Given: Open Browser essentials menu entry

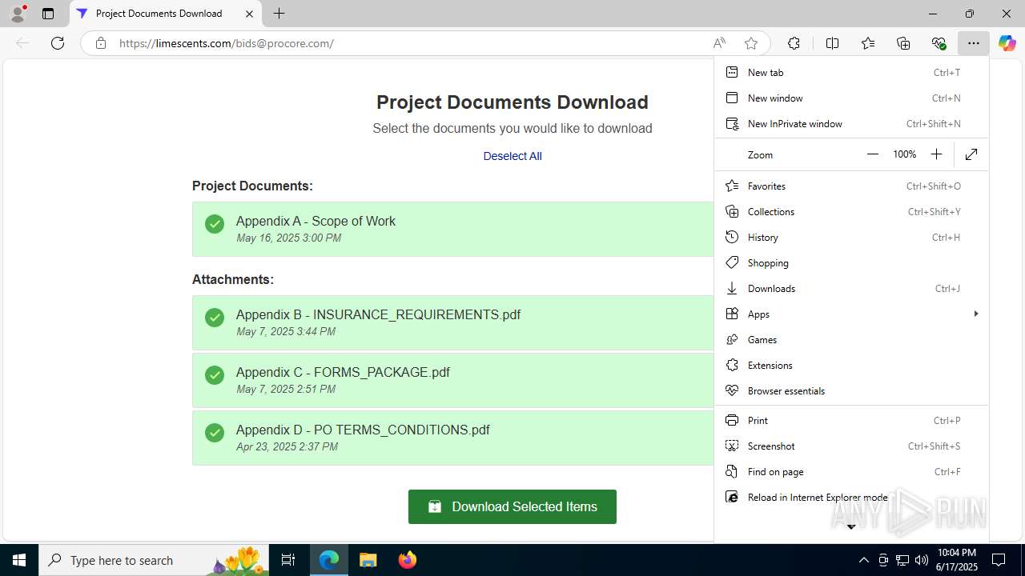Looking at the screenshot, I should (851, 390).
